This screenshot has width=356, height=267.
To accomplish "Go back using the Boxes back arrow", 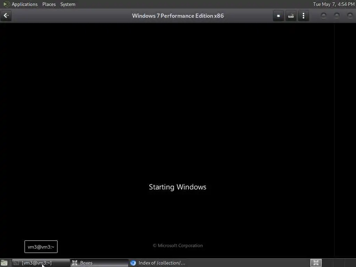I will click(x=6, y=16).
